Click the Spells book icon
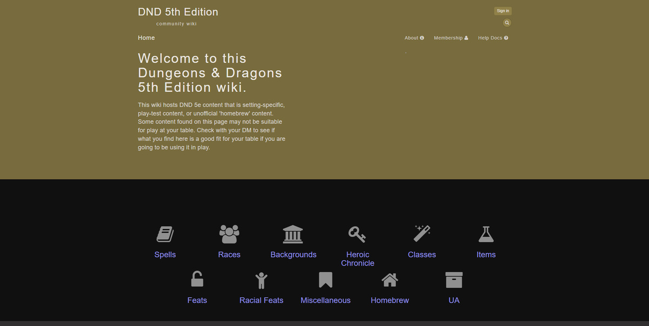The width and height of the screenshot is (649, 326). pyautogui.click(x=165, y=234)
